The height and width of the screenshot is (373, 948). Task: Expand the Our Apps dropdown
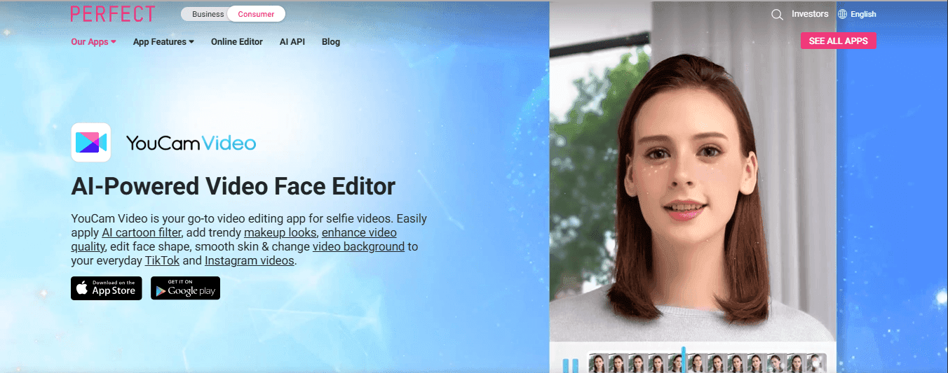click(x=93, y=42)
